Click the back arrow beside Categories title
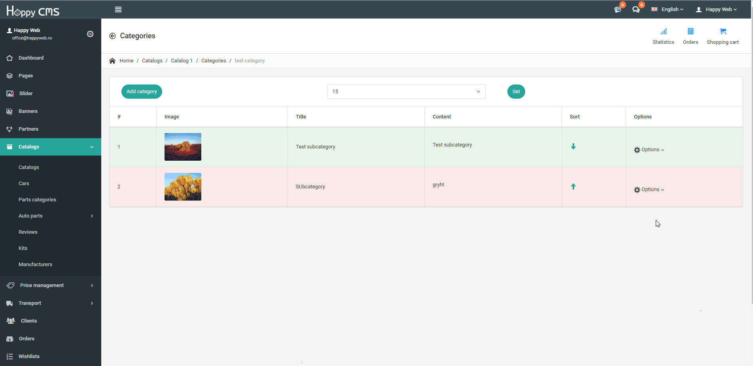Screen dimensions: 753x366 click(x=112, y=36)
